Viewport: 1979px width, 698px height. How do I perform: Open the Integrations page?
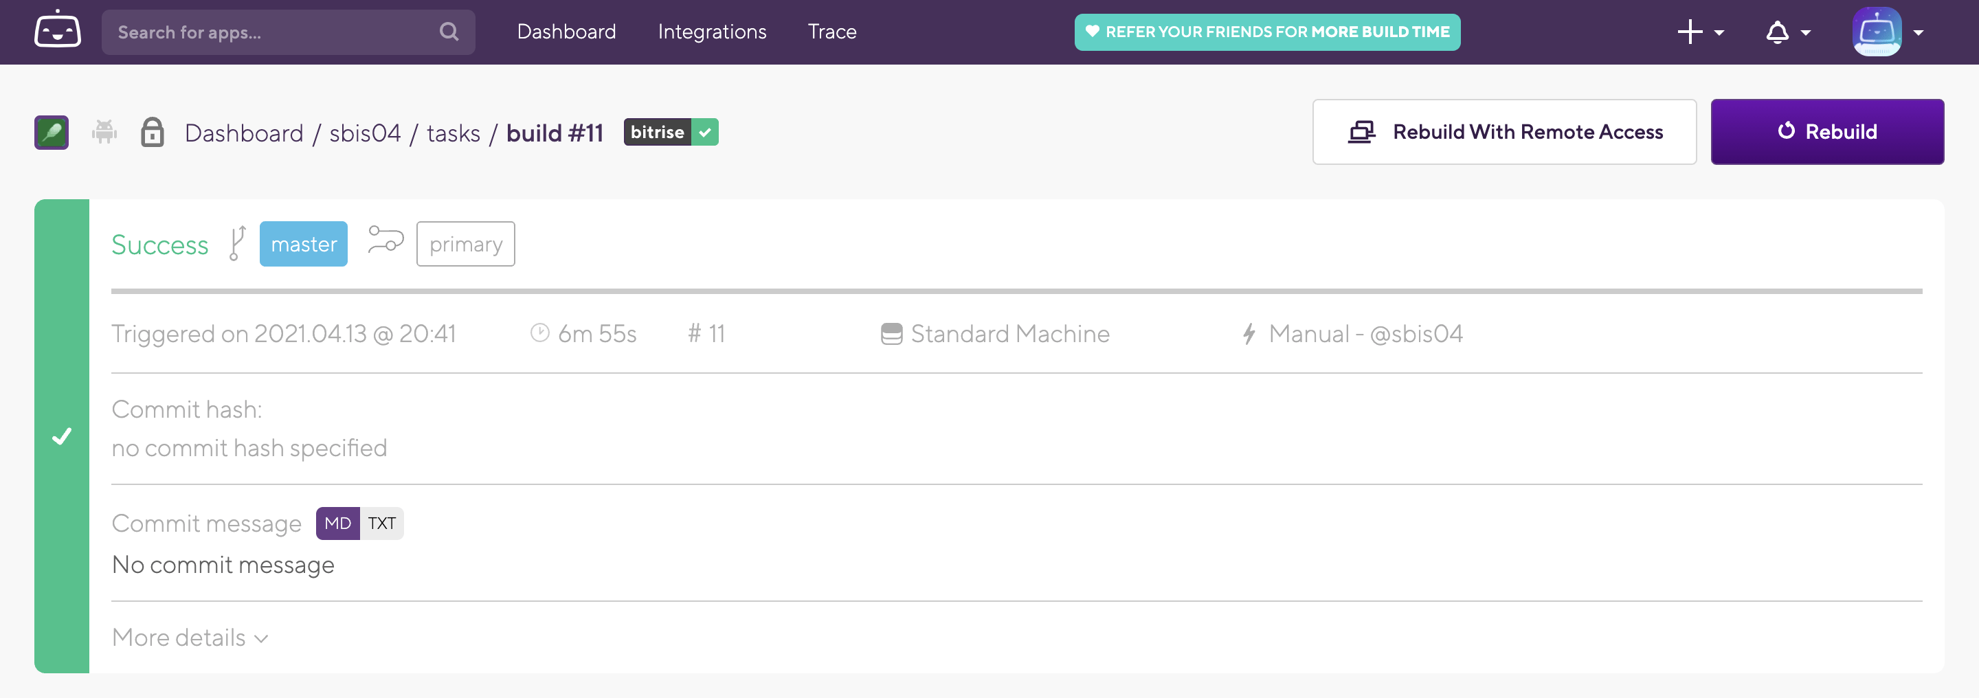711,32
